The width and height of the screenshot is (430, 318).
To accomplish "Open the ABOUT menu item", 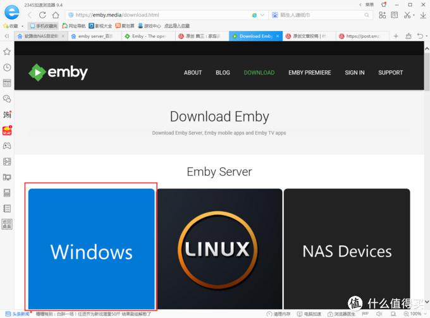I will (x=193, y=73).
